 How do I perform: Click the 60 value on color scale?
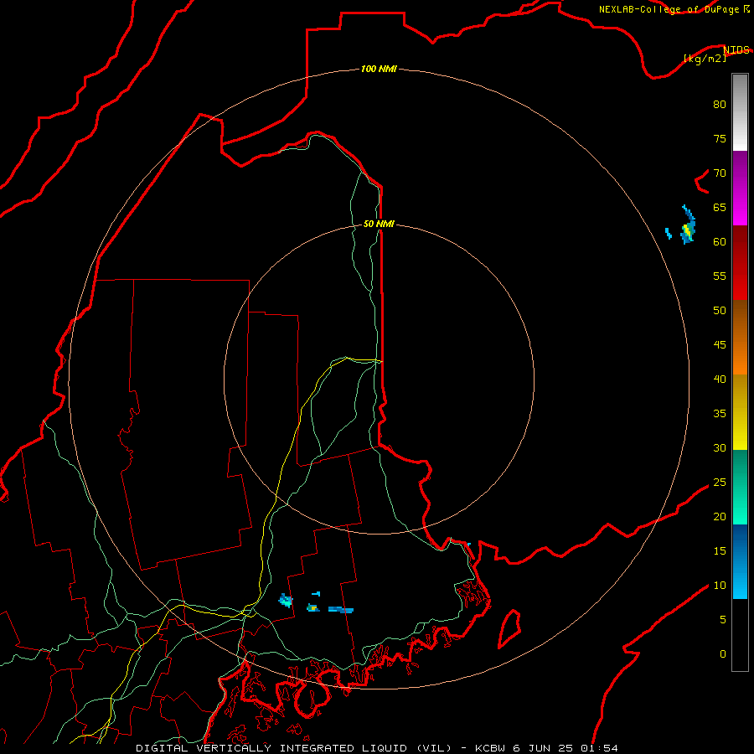click(x=720, y=242)
